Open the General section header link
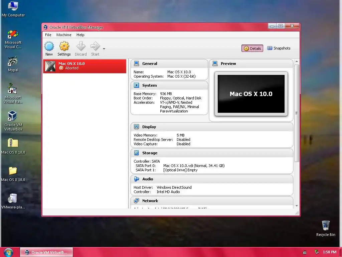This screenshot has width=342, height=257. 150,64
